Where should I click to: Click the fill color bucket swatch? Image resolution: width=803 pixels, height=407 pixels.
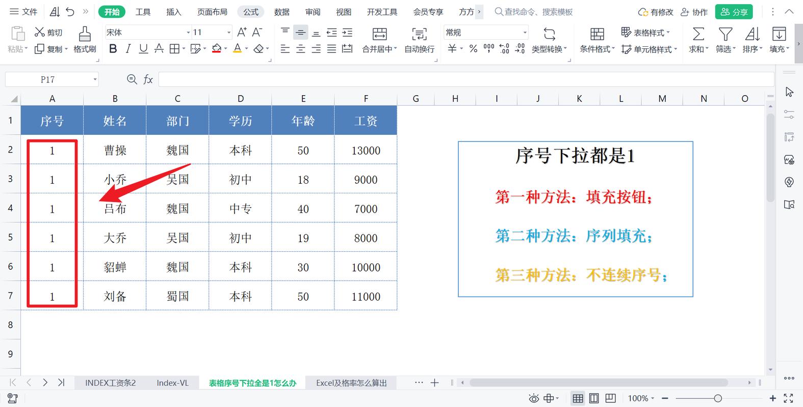(217, 49)
